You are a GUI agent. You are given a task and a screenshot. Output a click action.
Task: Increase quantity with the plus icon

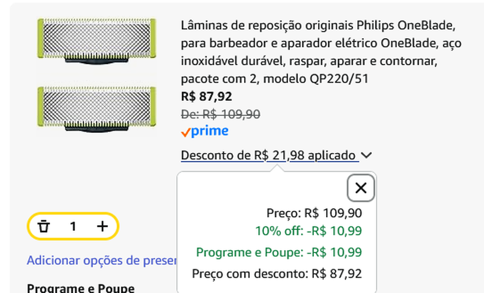102,226
